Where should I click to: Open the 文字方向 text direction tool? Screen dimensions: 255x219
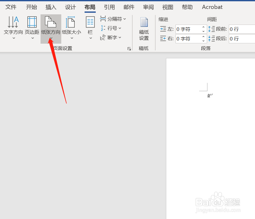[13, 28]
